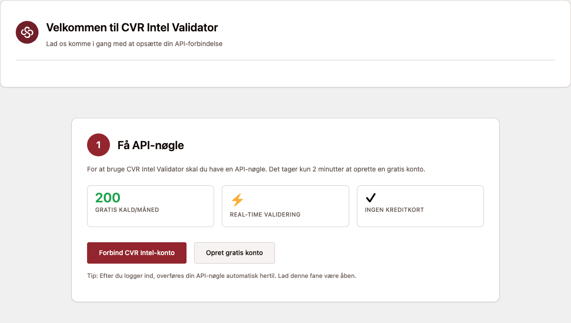Click the CVR Intel Validator logo icon
The image size is (571, 323).
click(x=27, y=32)
